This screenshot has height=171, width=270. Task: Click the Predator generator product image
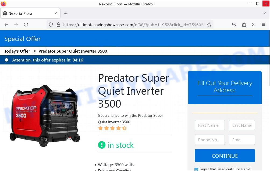pyautogui.click(x=45, y=115)
